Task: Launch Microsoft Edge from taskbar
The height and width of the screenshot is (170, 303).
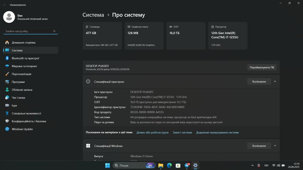Action: [169, 165]
